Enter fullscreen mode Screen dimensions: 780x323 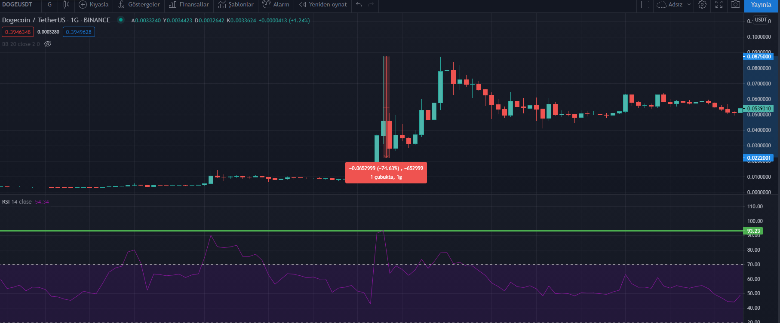pyautogui.click(x=719, y=5)
